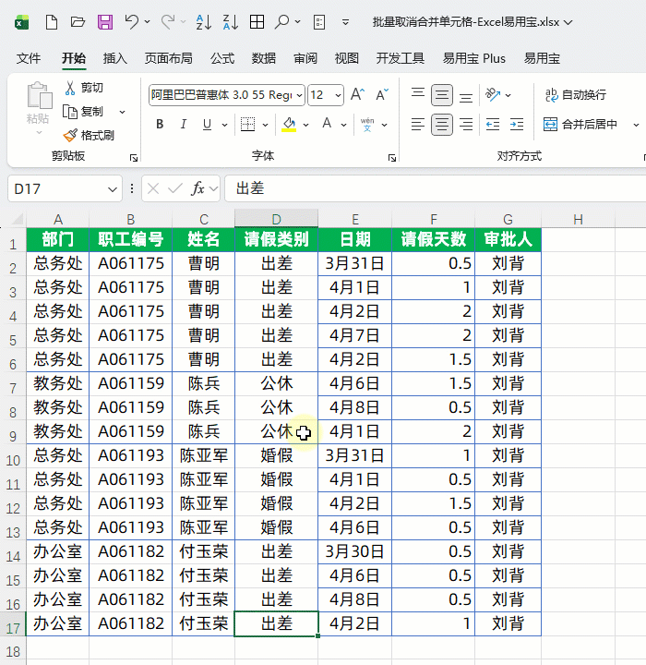Expand the Name Box dropdown arrow
This screenshot has width=646, height=665.
point(113,188)
